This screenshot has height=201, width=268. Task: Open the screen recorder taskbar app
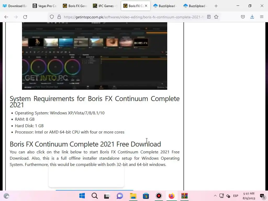pos(159,196)
